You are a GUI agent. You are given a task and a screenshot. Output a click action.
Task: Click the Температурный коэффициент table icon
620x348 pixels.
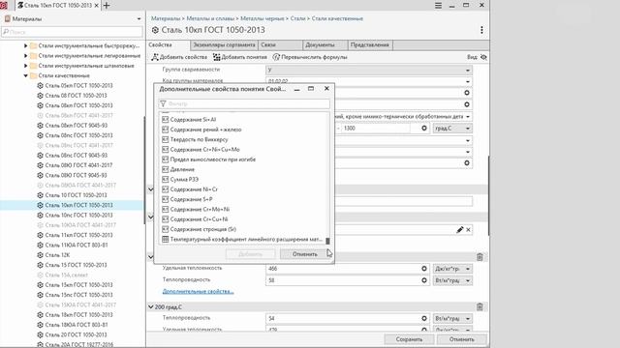[x=166, y=239]
